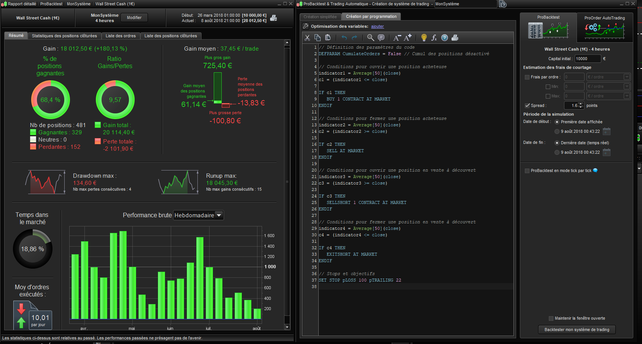Switch to Liste des ordres tab

pyautogui.click(x=121, y=36)
